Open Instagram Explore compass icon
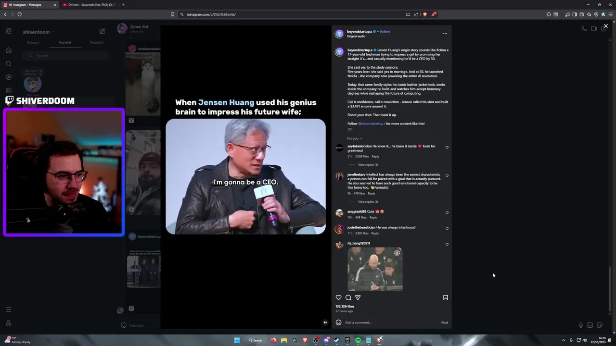The image size is (616, 346). click(8, 77)
